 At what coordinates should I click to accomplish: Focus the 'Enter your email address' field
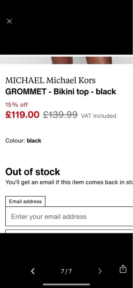pos(69,216)
